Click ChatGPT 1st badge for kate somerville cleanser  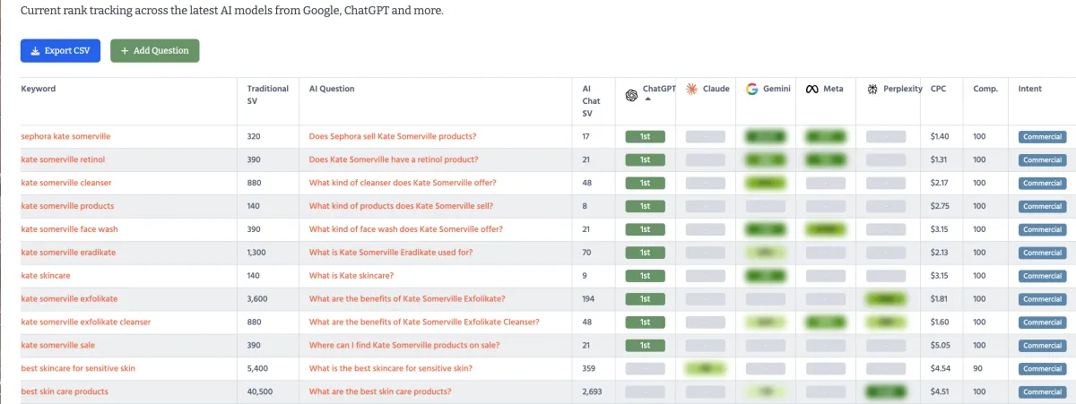(x=645, y=183)
